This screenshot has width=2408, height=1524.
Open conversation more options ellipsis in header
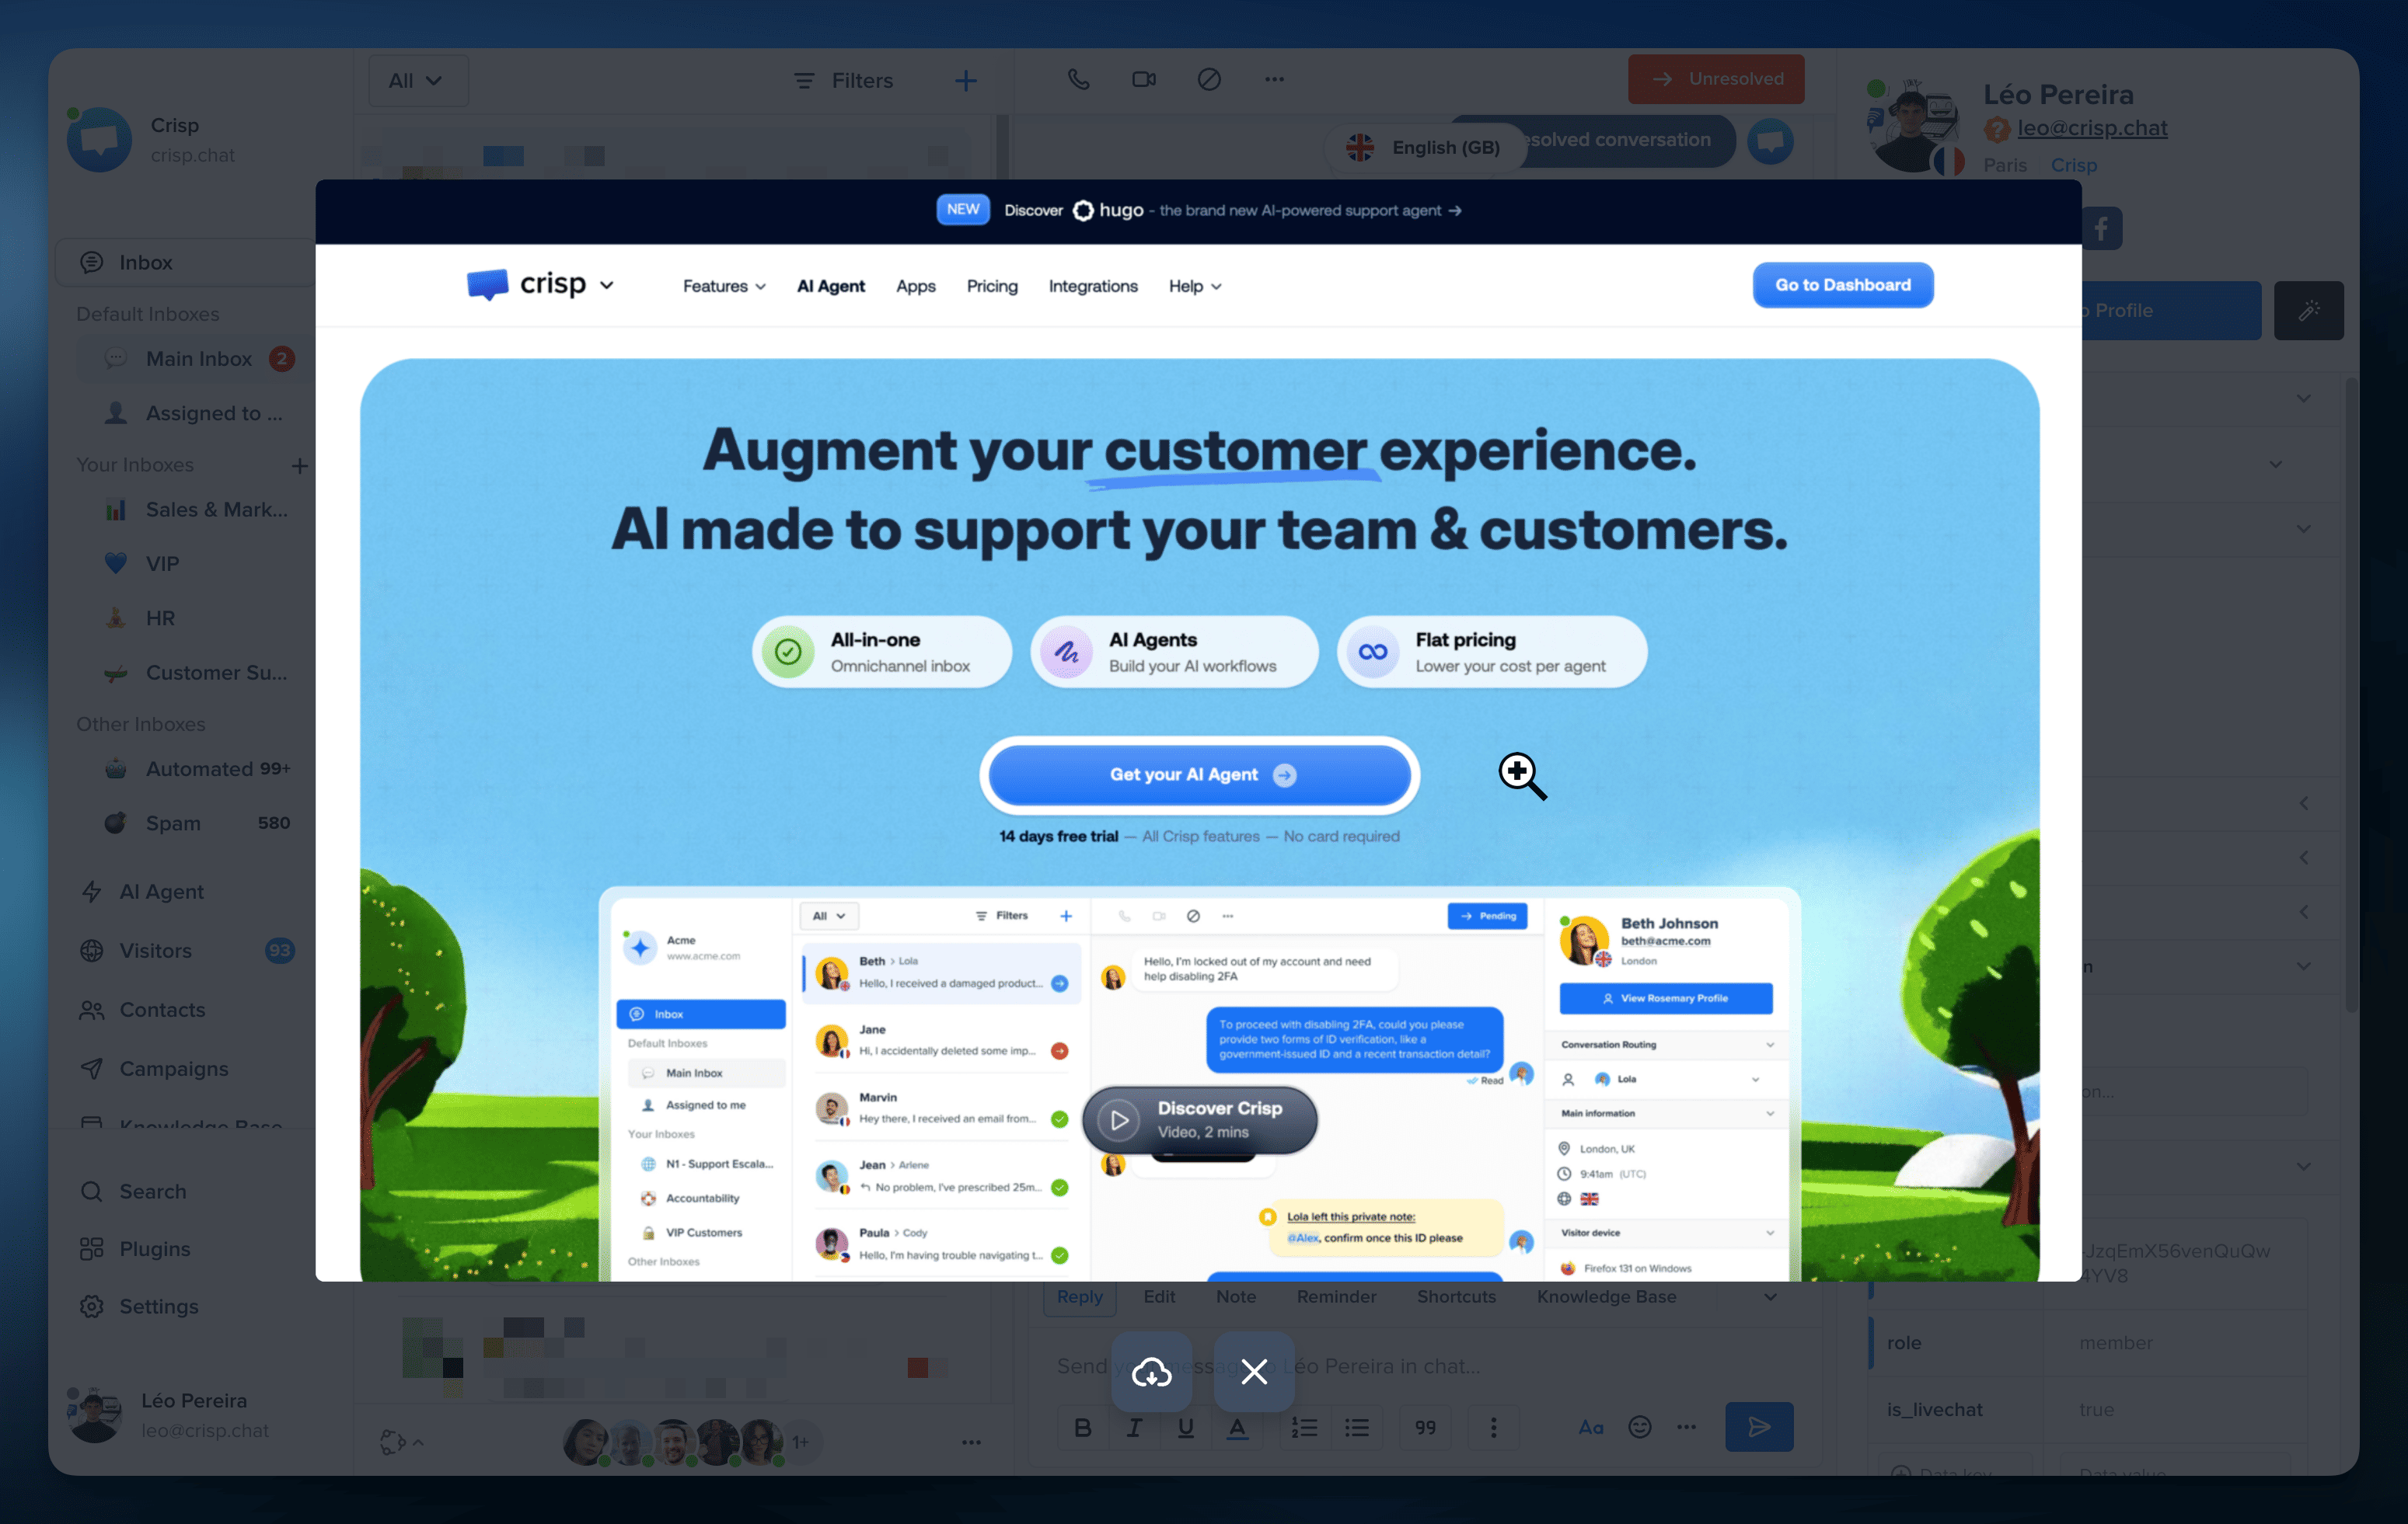click(x=1274, y=79)
